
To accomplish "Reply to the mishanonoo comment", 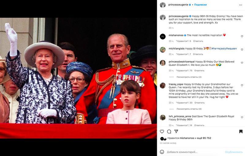I will pyautogui.click(x=198, y=41).
